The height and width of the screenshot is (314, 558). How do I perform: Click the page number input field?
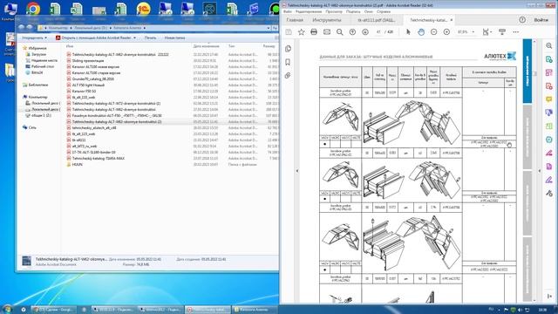[378, 32]
